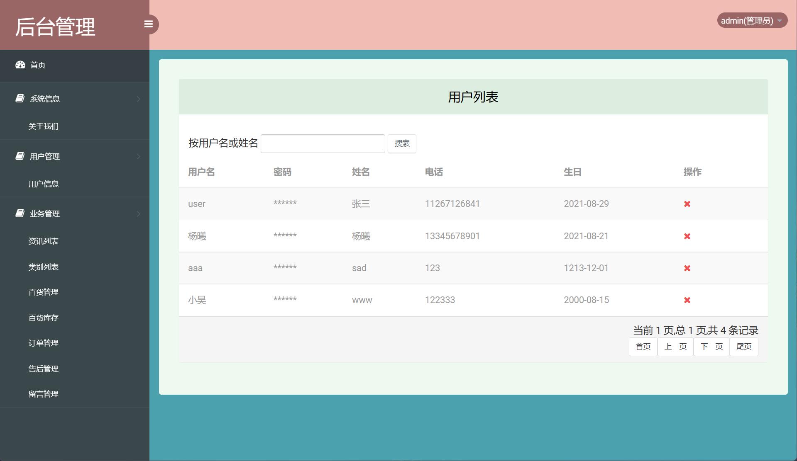
Task: Click the book icon next to 用户管理
Action: [x=20, y=156]
